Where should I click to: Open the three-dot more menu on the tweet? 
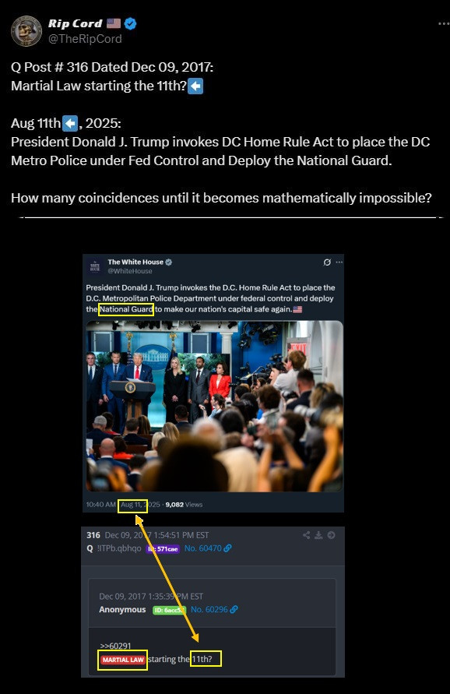[x=443, y=23]
